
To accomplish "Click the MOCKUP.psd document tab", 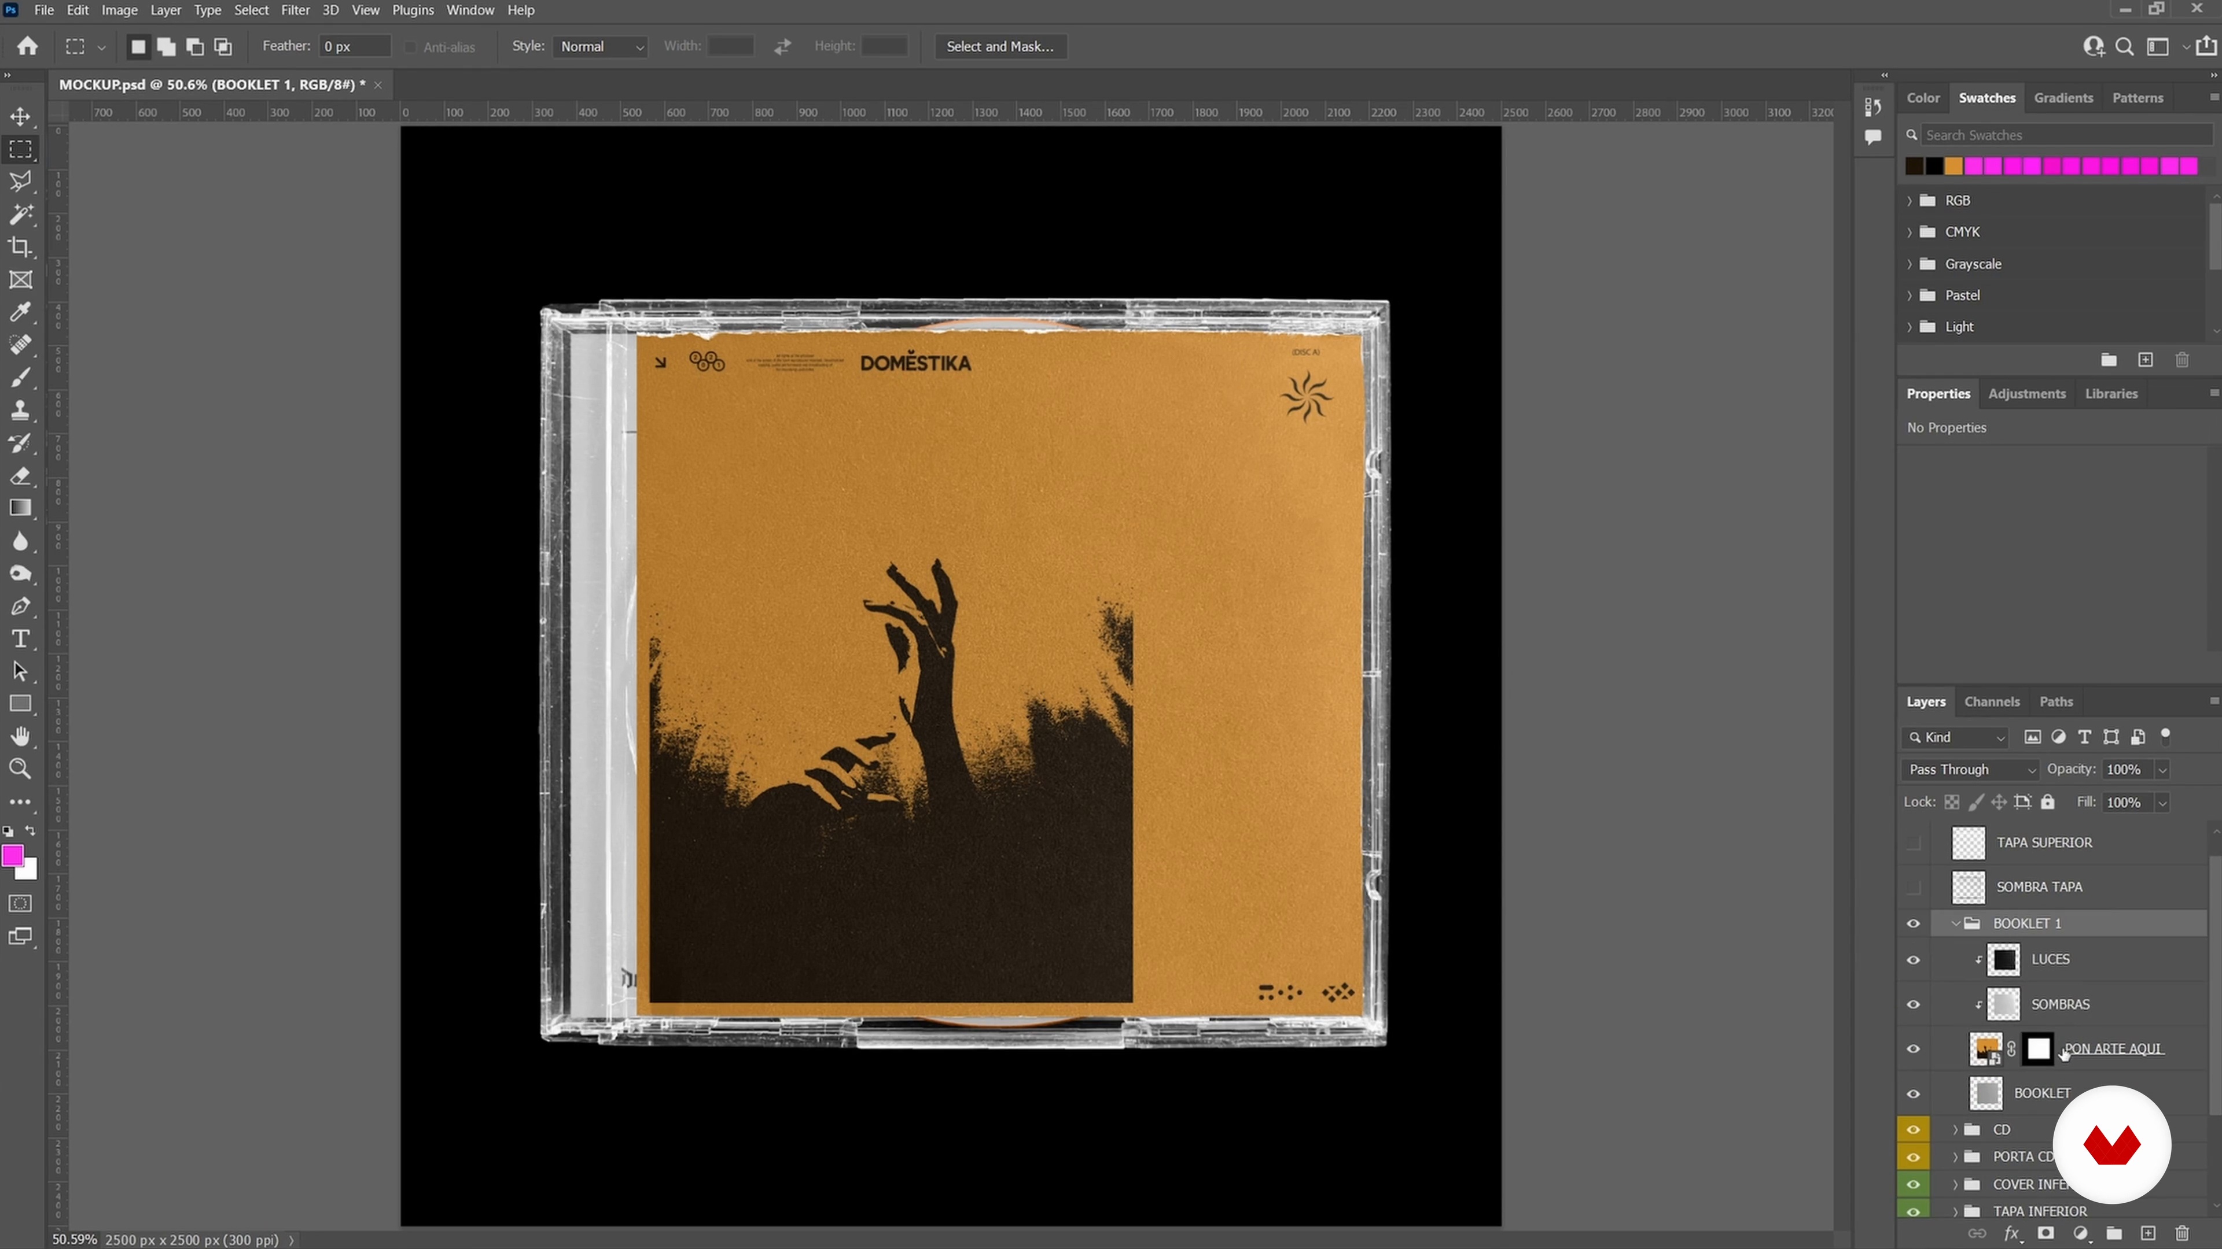I will [x=212, y=84].
